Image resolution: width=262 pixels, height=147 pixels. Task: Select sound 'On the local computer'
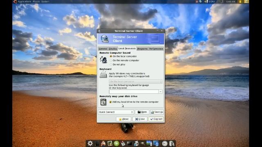123,56
